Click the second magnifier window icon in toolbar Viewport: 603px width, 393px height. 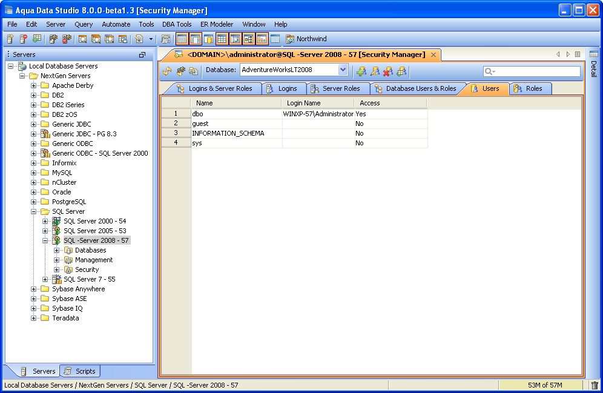tap(96, 39)
